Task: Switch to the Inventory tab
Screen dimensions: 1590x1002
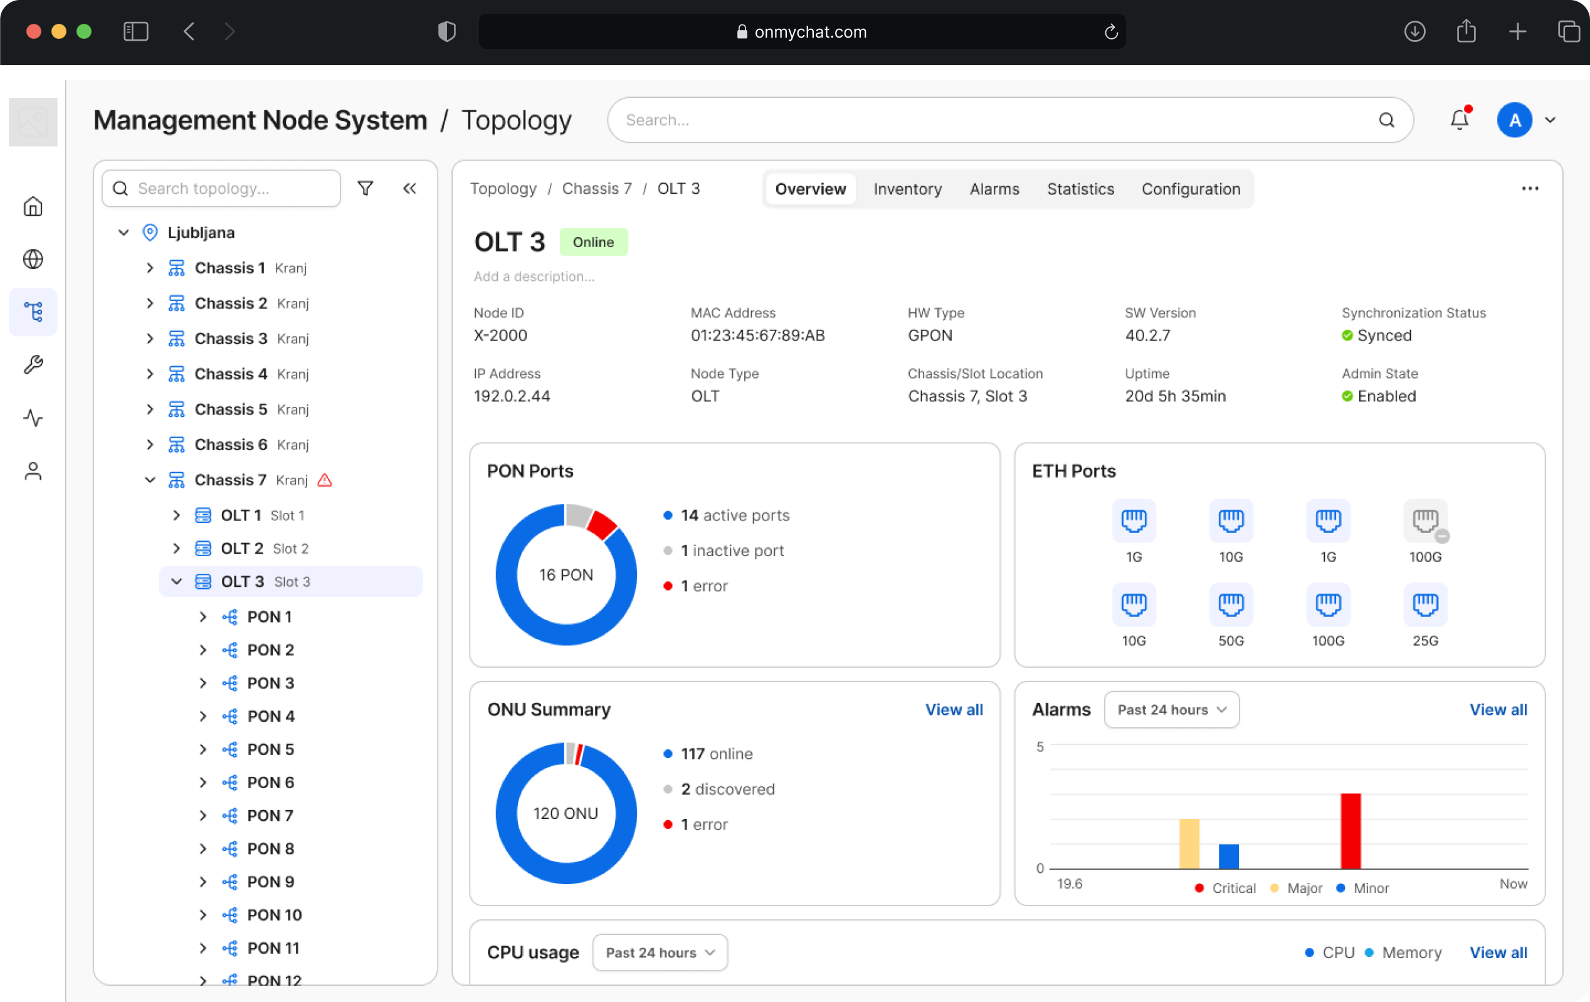Action: [907, 189]
